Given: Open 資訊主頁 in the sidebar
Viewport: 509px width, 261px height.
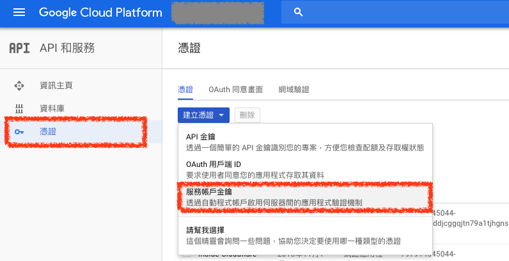Looking at the screenshot, I should tap(61, 85).
